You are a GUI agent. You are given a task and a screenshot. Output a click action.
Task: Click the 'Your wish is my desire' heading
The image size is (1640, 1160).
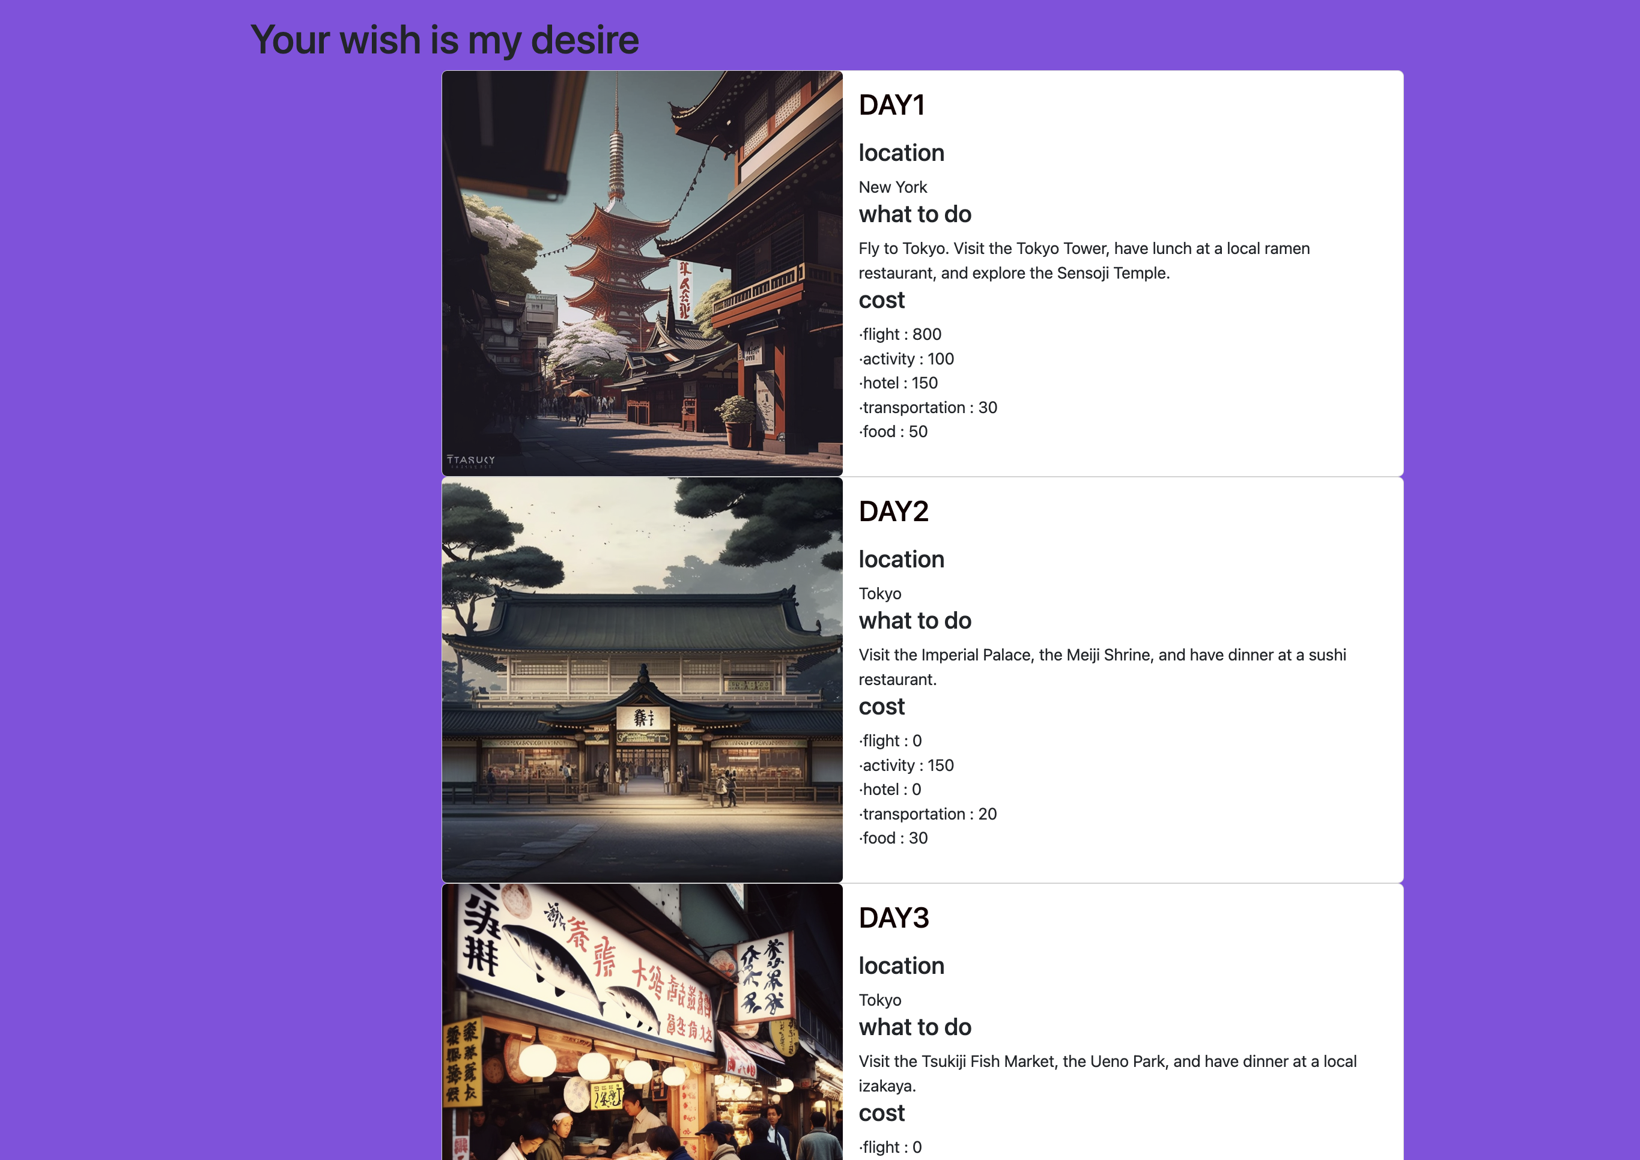[x=445, y=40]
